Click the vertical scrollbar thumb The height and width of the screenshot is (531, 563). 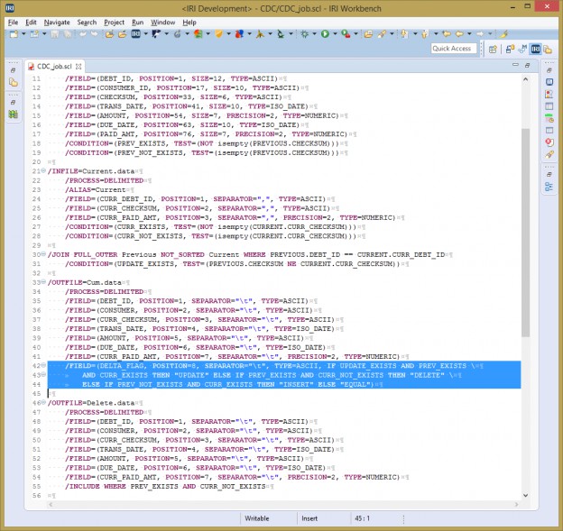tap(525, 233)
